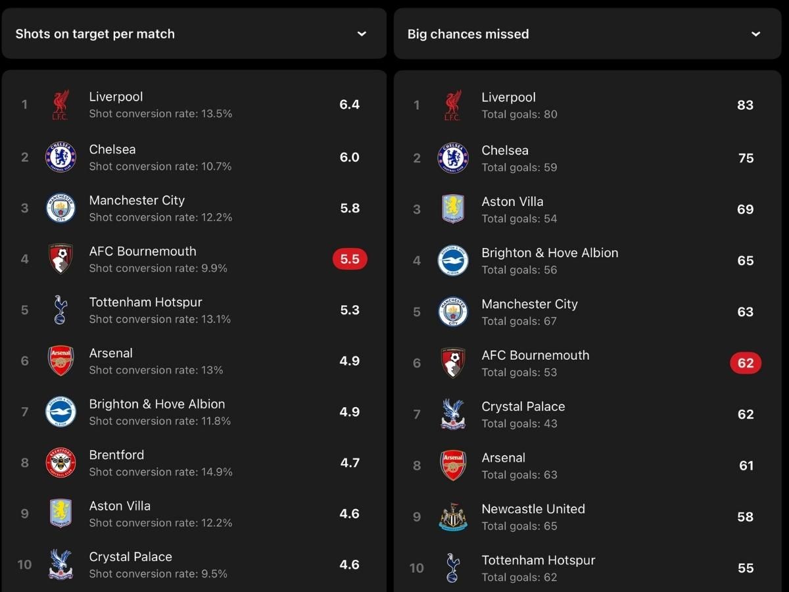Click Liverpool crest in shots on target list
The image size is (789, 592).
click(x=60, y=105)
